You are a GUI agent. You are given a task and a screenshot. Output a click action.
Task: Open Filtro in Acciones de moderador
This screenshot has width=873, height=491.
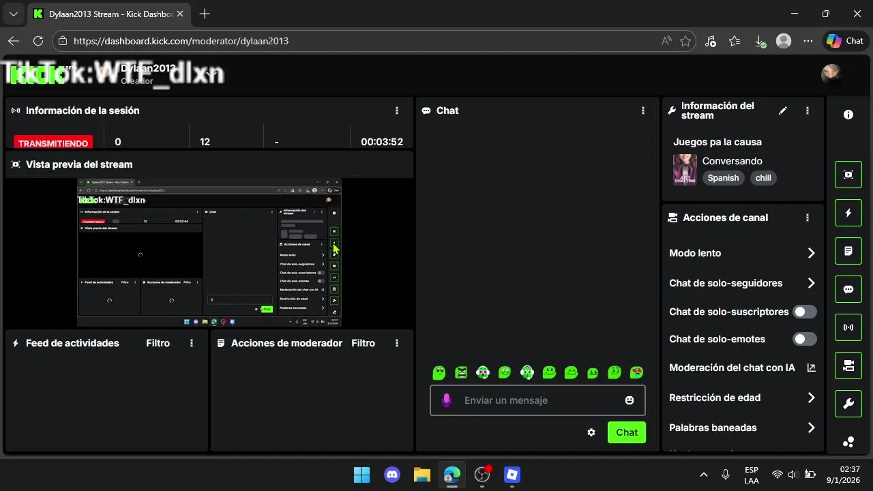pyautogui.click(x=363, y=343)
